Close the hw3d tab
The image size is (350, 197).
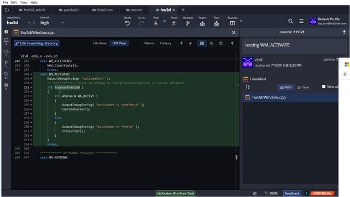[174, 10]
